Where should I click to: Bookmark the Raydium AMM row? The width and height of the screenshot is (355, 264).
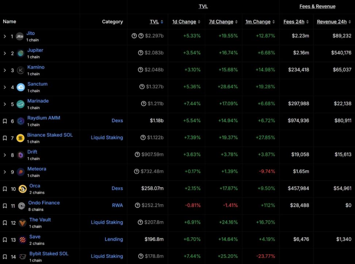click(x=5, y=121)
